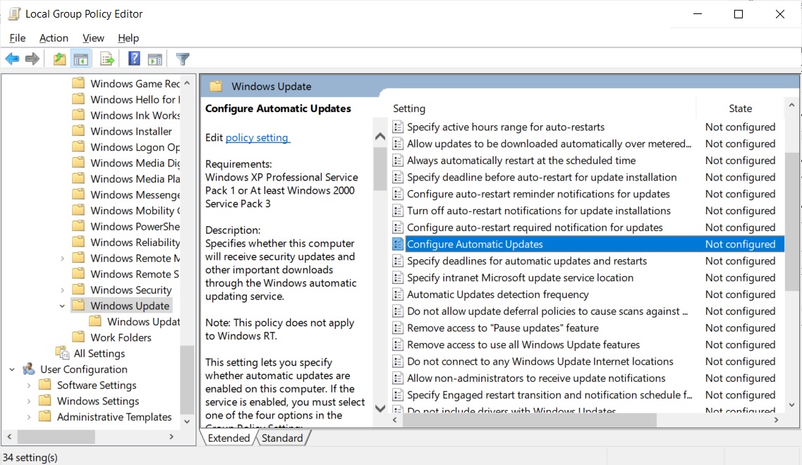
Task: Sort by the State column header
Action: pyautogui.click(x=740, y=108)
